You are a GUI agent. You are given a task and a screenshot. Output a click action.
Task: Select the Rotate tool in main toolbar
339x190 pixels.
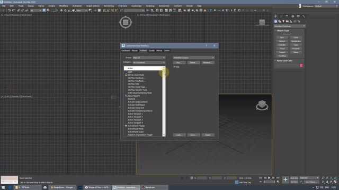(66, 11)
